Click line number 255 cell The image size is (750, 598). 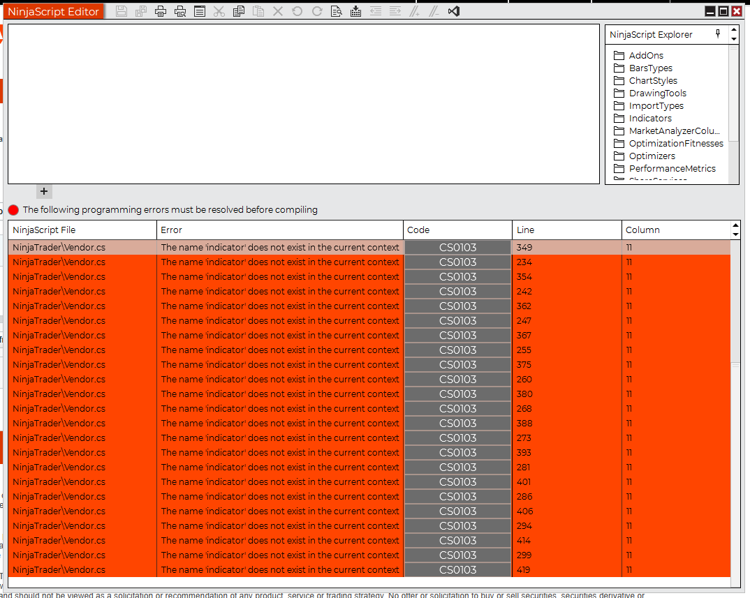[x=567, y=350]
